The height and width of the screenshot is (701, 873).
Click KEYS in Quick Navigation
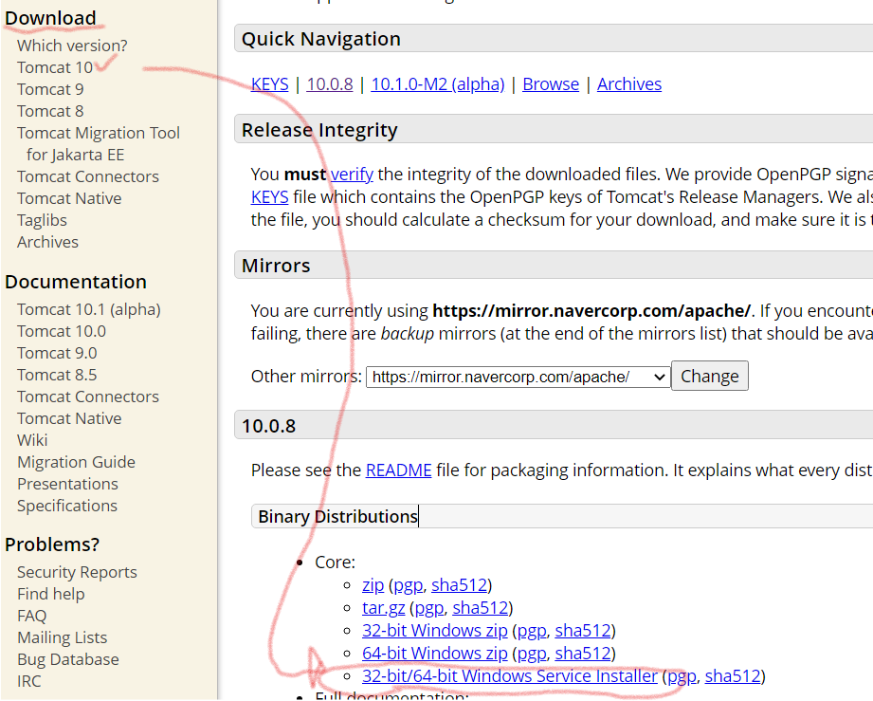269,84
